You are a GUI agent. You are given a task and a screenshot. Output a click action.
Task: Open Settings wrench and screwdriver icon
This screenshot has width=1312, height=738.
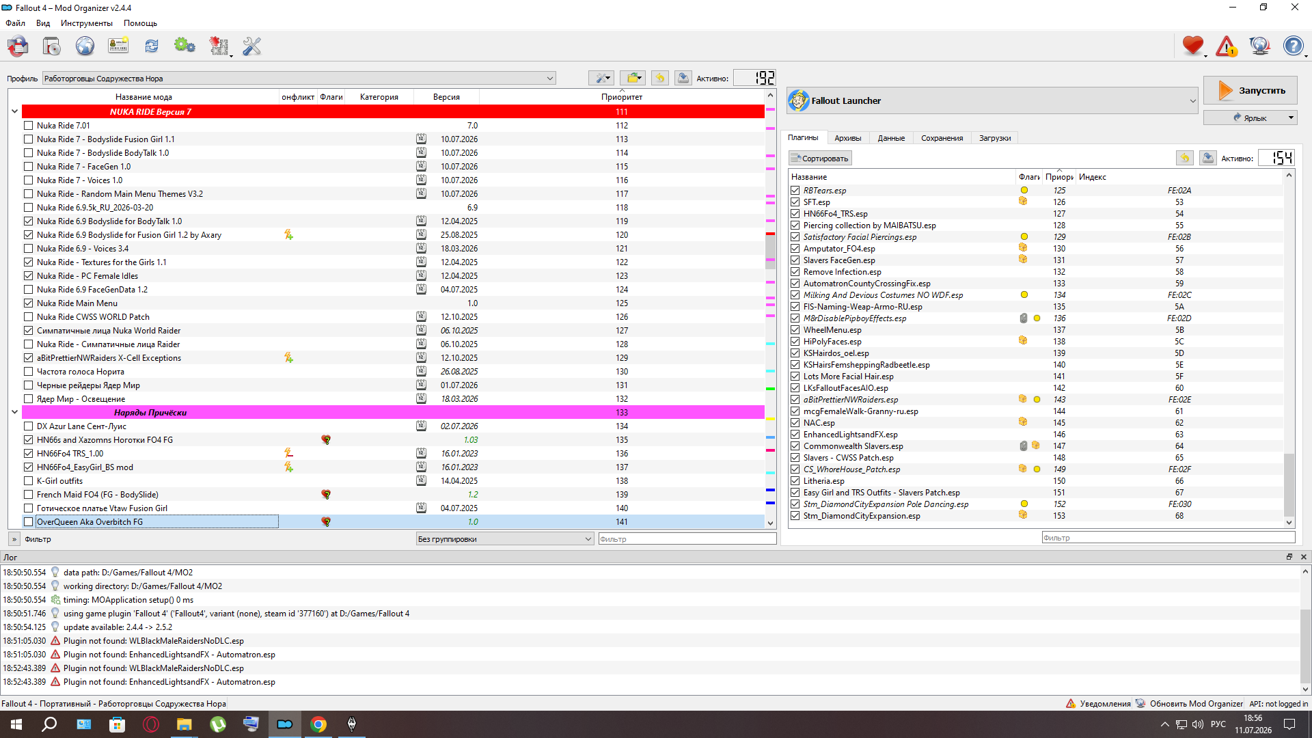coord(252,46)
